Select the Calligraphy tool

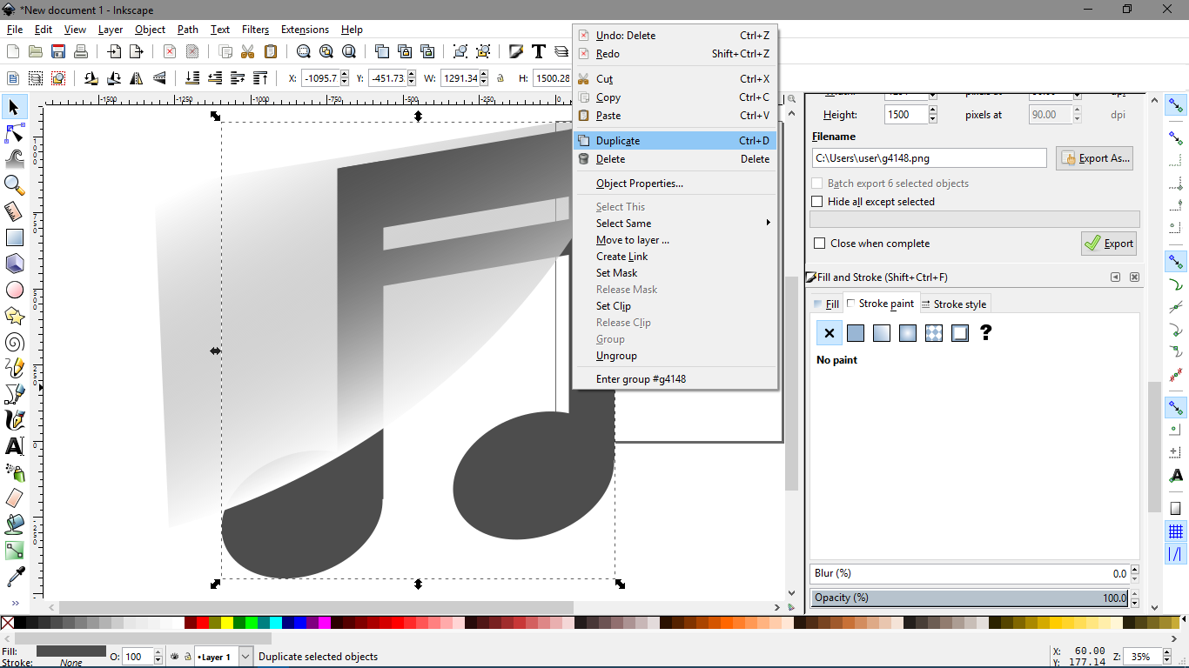coord(15,420)
